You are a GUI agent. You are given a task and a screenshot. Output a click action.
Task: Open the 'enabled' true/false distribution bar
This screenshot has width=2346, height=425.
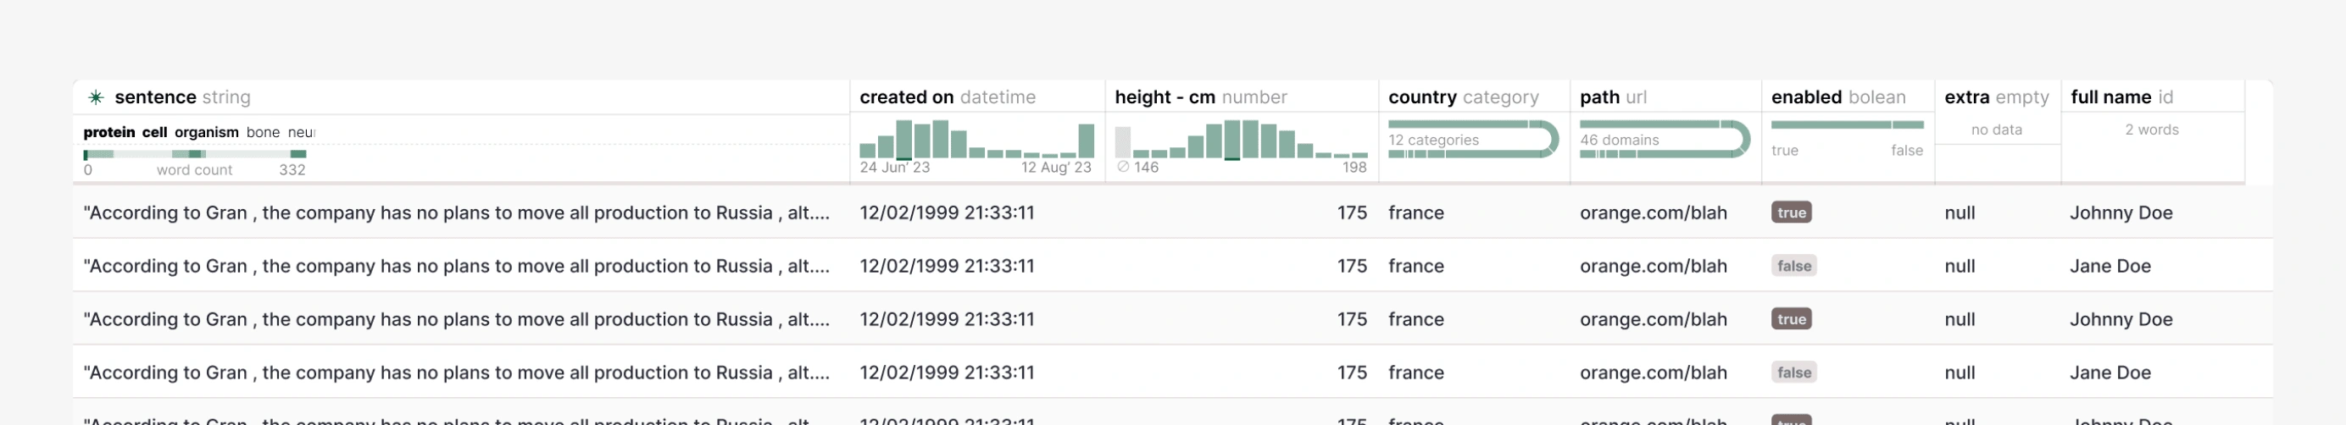click(x=1846, y=124)
